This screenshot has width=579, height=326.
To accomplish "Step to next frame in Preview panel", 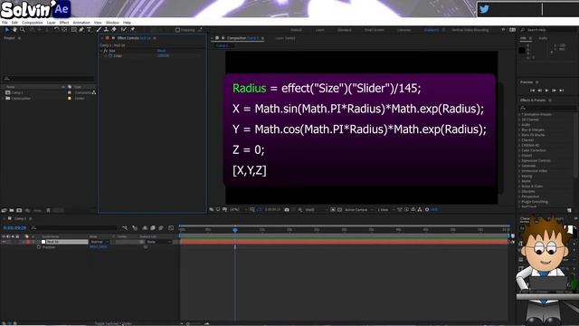I will [x=554, y=91].
